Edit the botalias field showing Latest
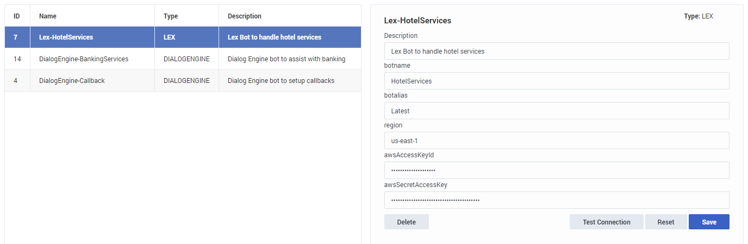748x244 pixels. click(x=557, y=111)
